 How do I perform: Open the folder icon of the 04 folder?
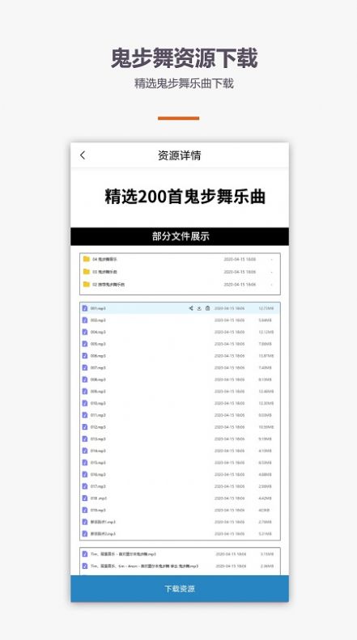pyautogui.click(x=86, y=259)
